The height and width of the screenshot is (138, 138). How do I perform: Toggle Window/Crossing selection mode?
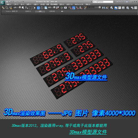pyautogui.click(x=34, y=8)
